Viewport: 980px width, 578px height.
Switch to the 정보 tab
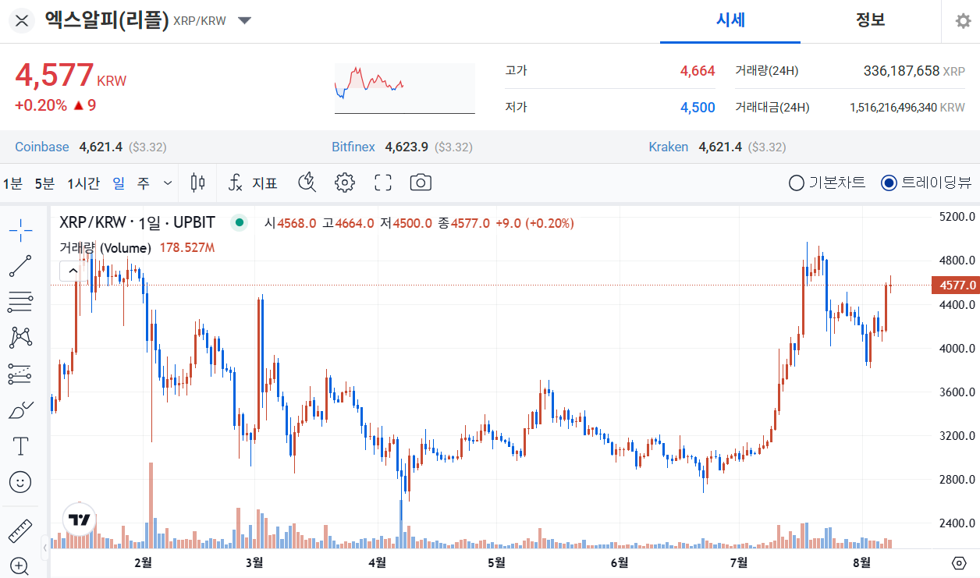pos(870,21)
